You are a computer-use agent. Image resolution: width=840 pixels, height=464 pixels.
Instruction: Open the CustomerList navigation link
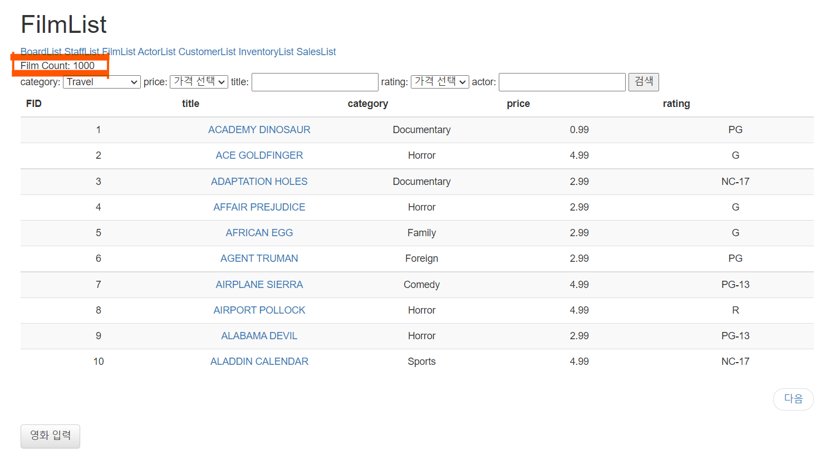207,52
